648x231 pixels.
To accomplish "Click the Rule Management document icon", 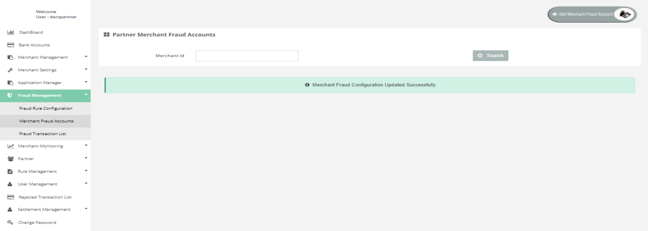I will pyautogui.click(x=10, y=172).
